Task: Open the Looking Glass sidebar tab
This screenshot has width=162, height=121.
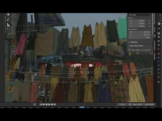Action: tap(155, 45)
